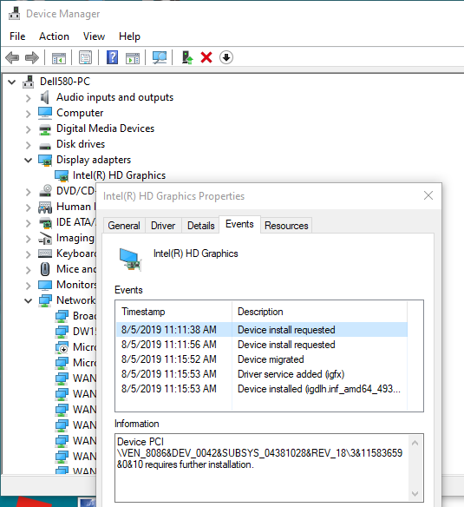Screen dimensions: 464x507
Task: Select the 11:11:38 AM install requested event
Action: click(x=262, y=330)
